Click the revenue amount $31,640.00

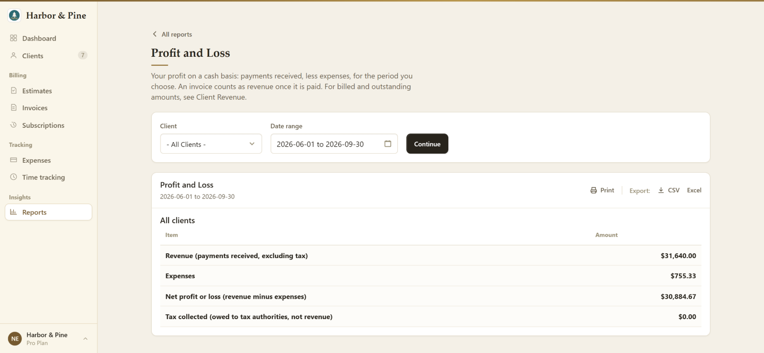[679, 256]
